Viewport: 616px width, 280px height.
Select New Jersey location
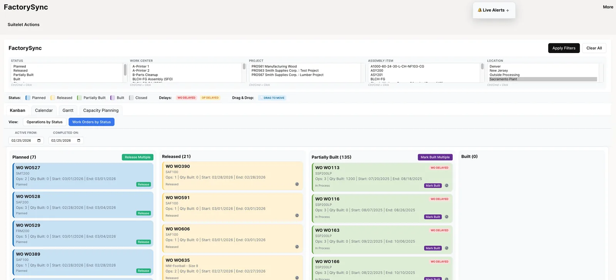coord(543,71)
